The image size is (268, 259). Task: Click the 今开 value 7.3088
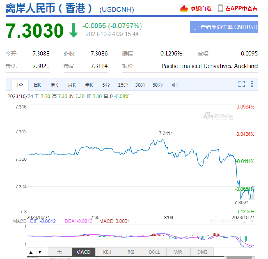coord(41,53)
